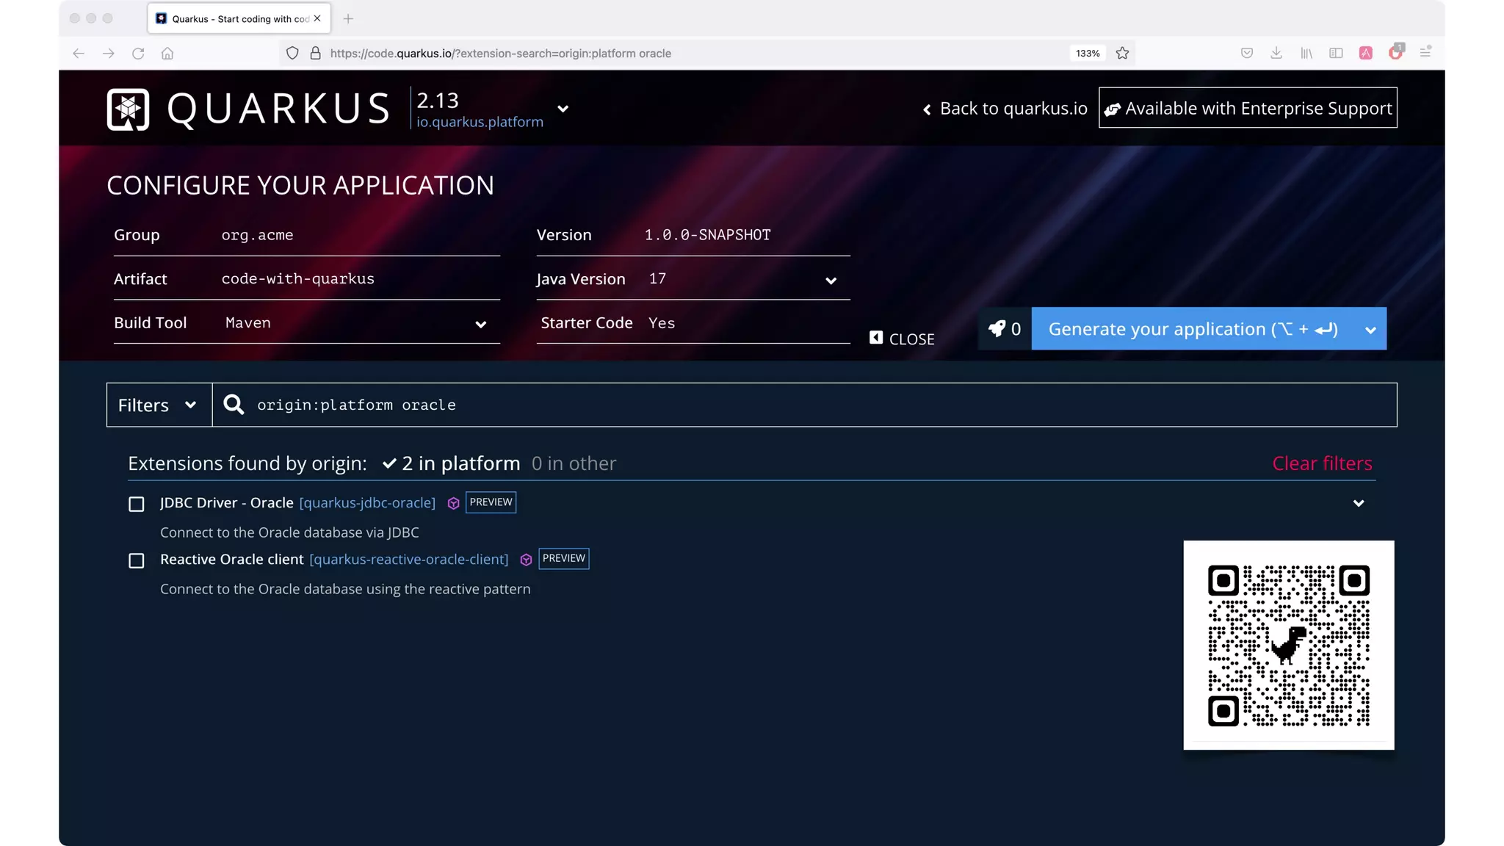
Task: Click the red shield extension icon
Action: click(x=1395, y=52)
